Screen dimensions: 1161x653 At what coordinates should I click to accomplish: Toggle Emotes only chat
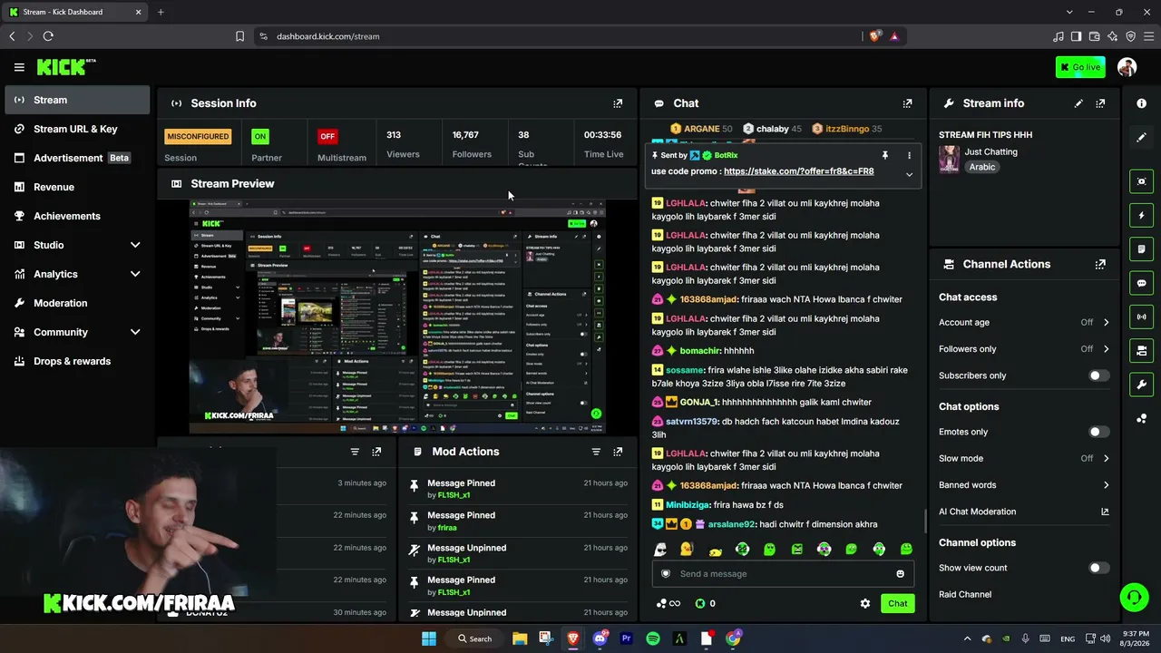coord(1098,432)
